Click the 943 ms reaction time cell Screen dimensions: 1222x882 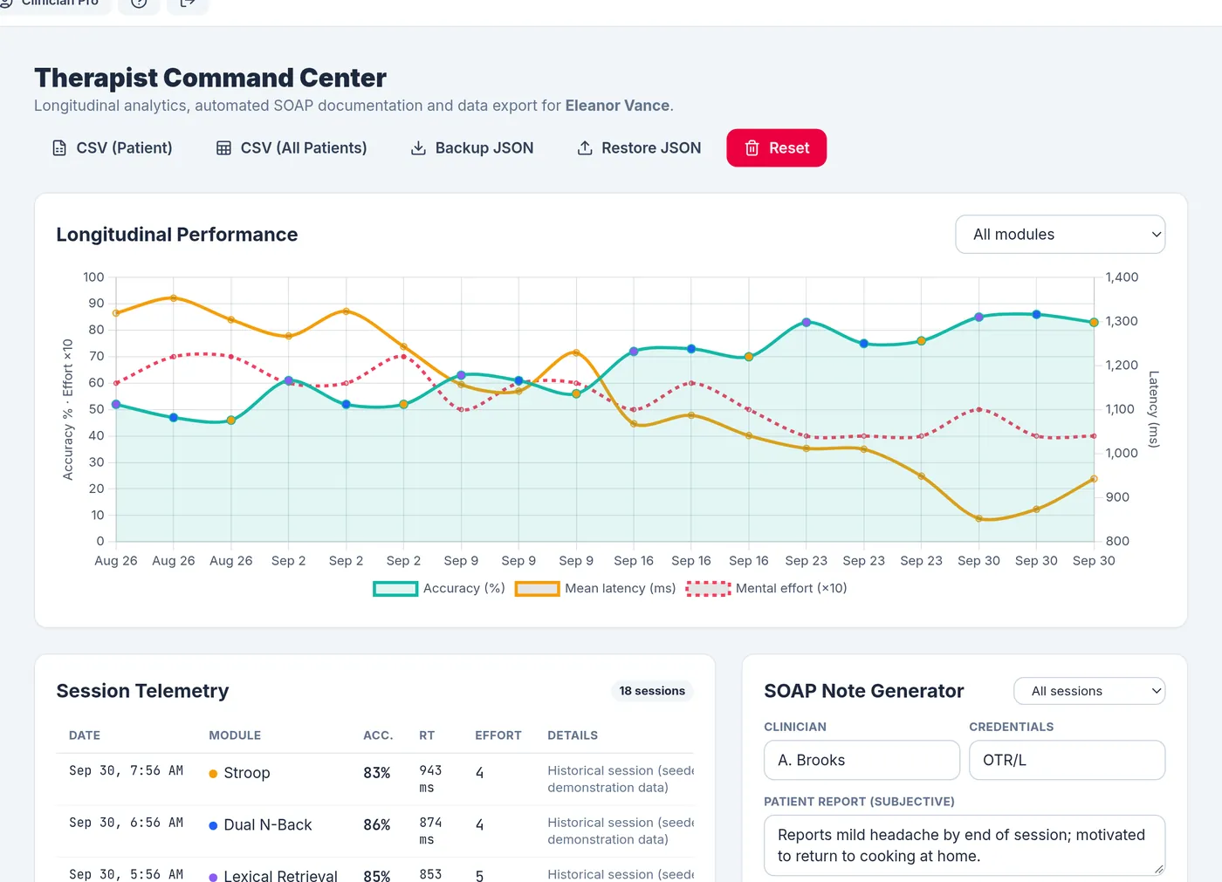430,779
